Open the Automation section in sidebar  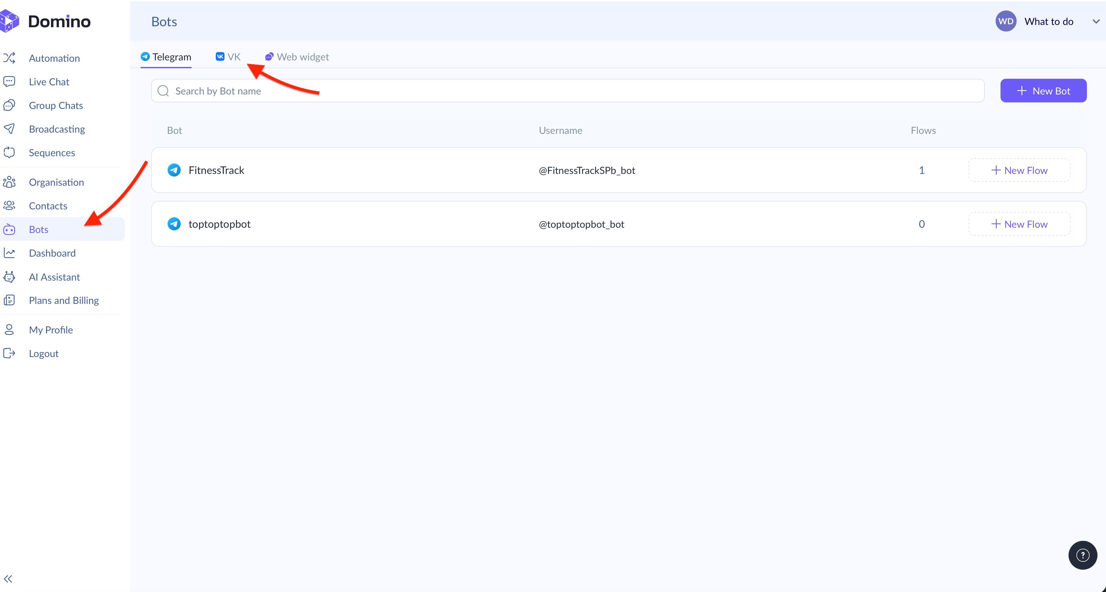54,58
